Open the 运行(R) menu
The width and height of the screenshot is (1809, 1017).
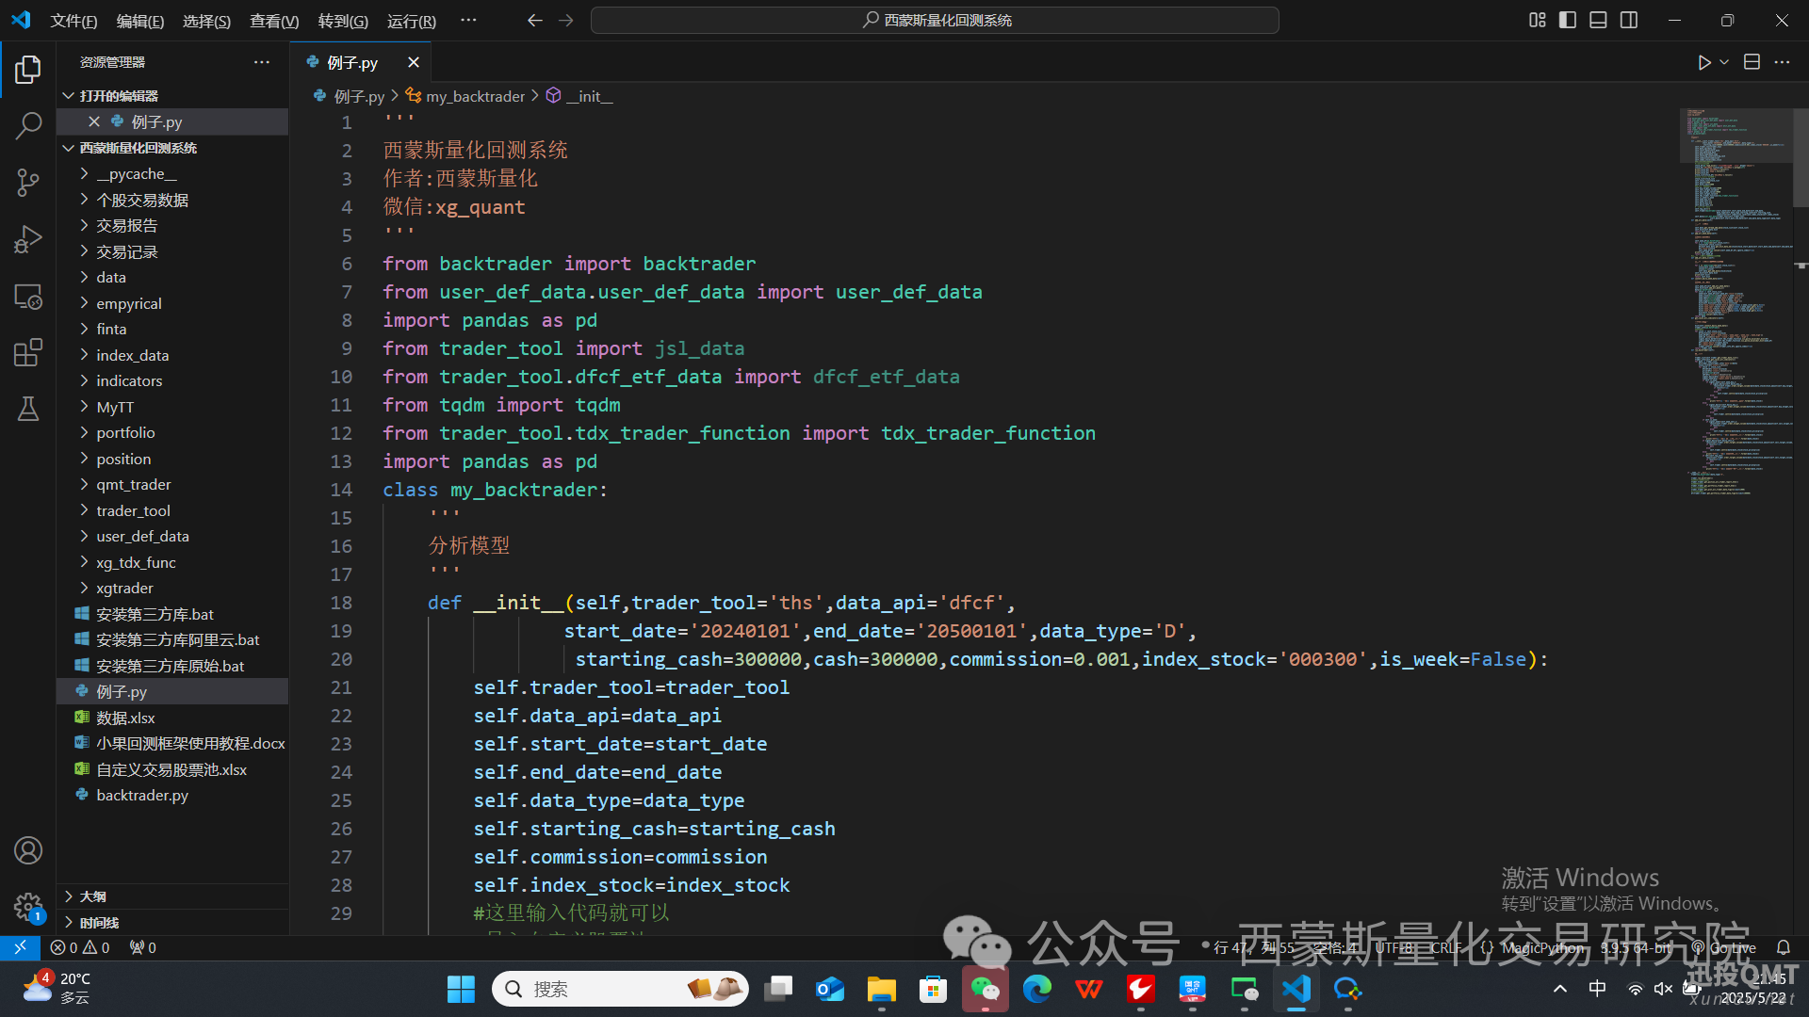click(x=412, y=21)
